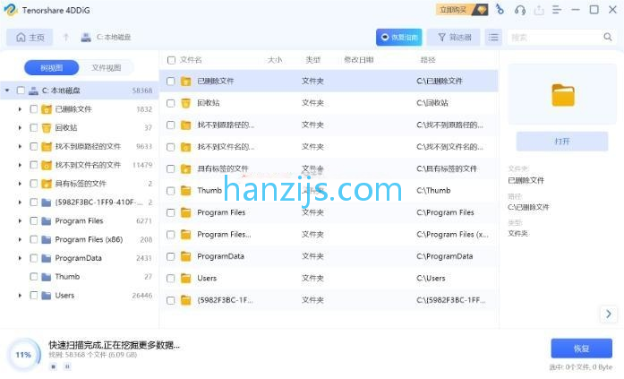The image size is (624, 379).
Task: Select the {5982F3BC-1FF9-410F tree item
Action: pos(98,202)
